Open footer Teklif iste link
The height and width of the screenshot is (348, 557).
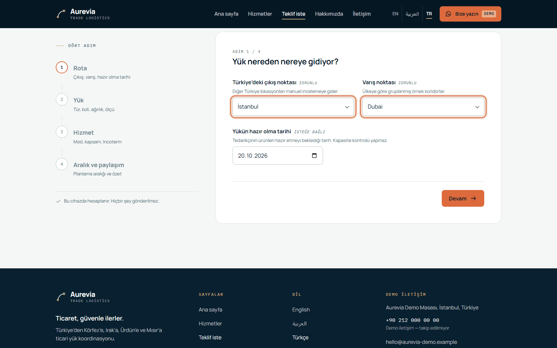210,338
